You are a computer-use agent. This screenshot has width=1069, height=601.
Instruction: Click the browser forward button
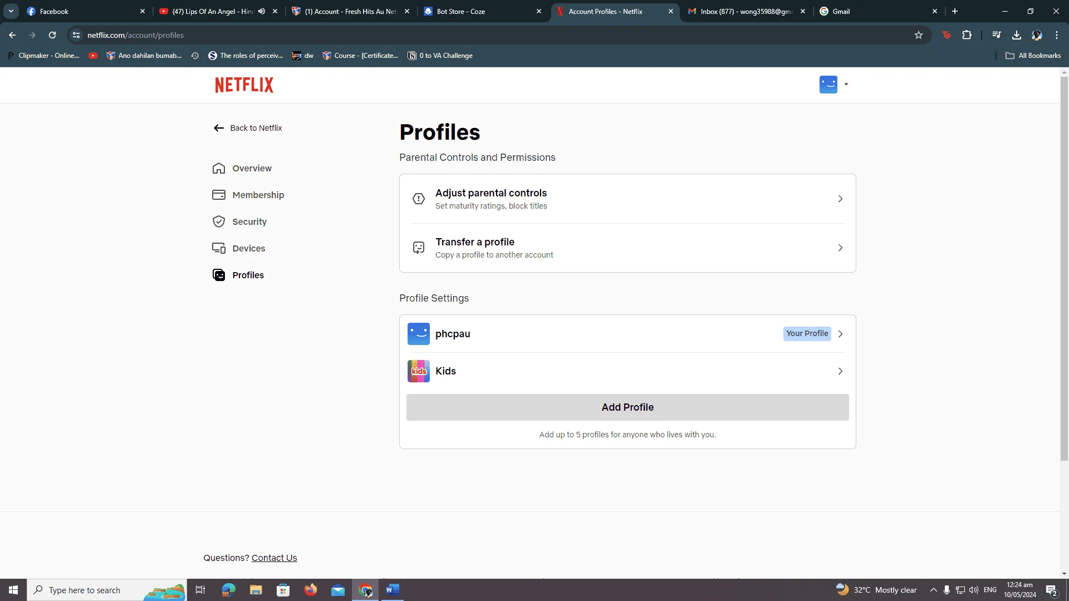(x=32, y=35)
